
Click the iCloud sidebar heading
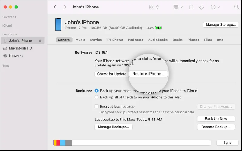(7, 25)
